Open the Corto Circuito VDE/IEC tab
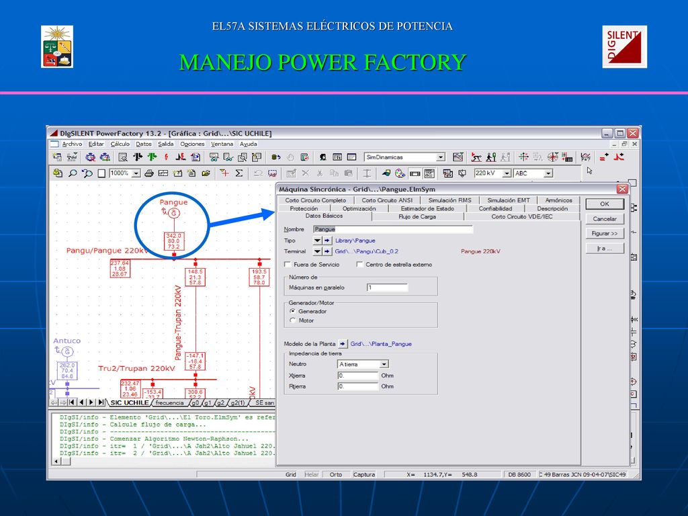This screenshot has height=516, width=688. coord(522,217)
